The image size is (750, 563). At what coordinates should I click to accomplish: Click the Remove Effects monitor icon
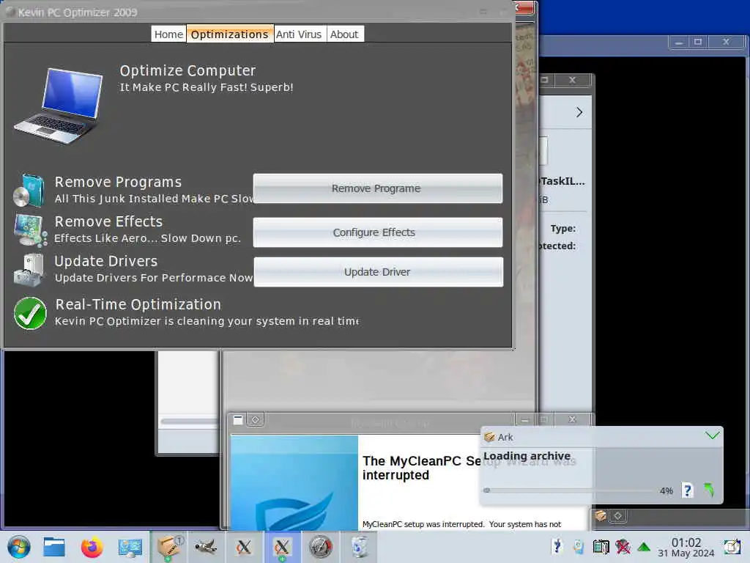(30, 229)
